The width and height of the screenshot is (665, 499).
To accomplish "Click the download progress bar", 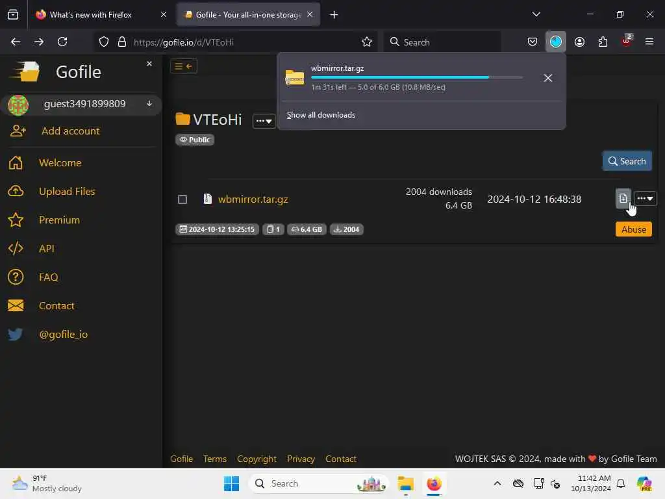I will point(416,77).
